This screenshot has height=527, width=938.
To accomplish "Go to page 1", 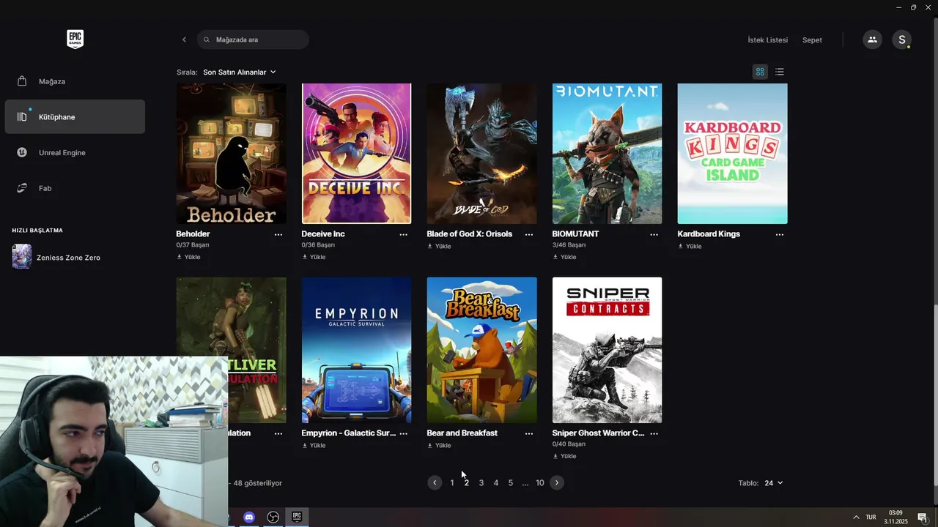I will click(452, 483).
